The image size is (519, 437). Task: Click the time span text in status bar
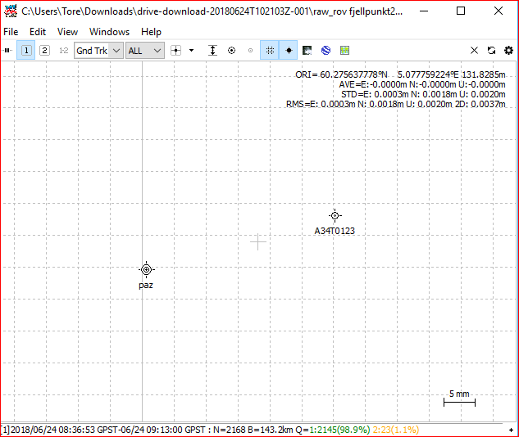[x=109, y=430]
